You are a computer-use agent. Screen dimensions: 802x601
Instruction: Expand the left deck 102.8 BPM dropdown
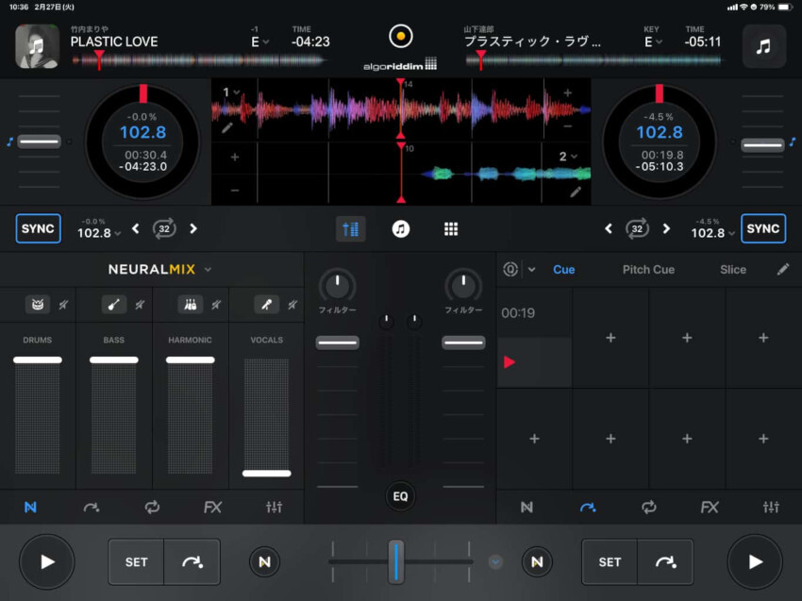tap(99, 233)
